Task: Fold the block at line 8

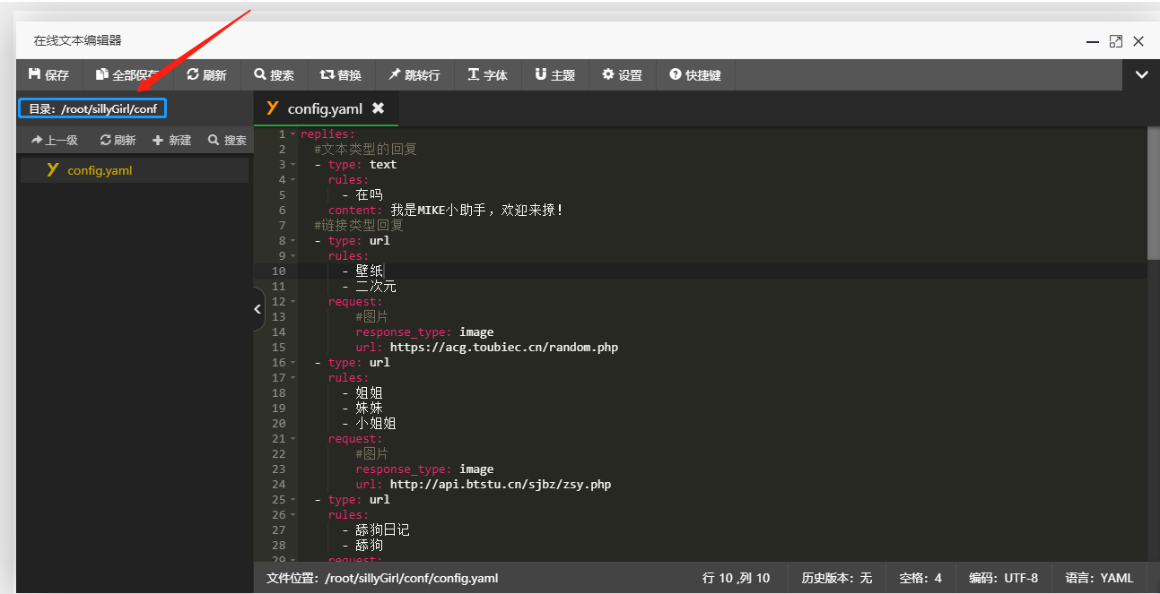Action: (292, 241)
